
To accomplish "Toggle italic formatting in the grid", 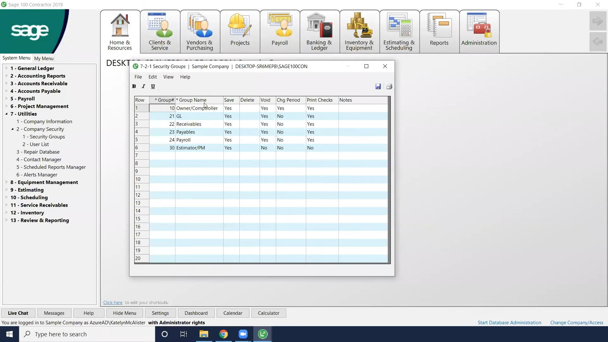I will (x=143, y=86).
